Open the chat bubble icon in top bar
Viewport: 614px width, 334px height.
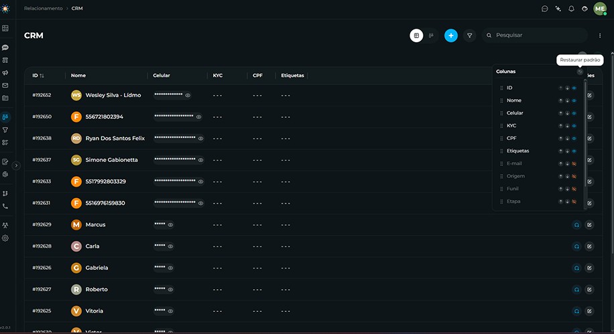pos(545,9)
